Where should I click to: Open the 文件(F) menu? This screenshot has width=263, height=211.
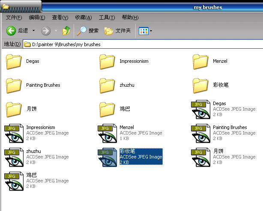pyautogui.click(x=14, y=18)
